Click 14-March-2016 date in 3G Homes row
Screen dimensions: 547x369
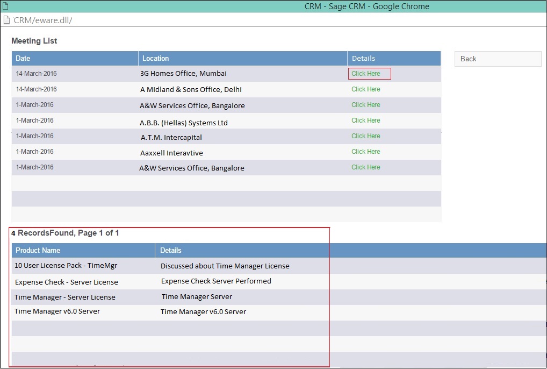(37, 74)
